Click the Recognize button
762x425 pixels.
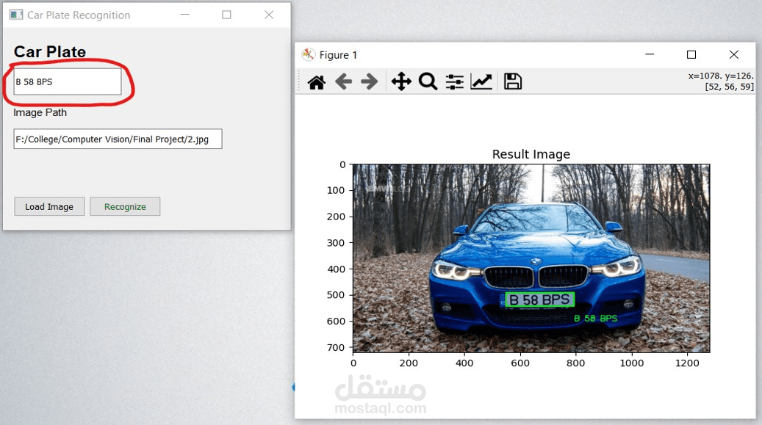click(125, 206)
